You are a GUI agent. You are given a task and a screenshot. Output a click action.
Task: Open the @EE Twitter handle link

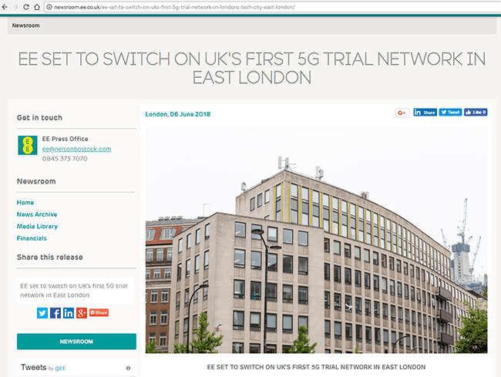(x=60, y=369)
